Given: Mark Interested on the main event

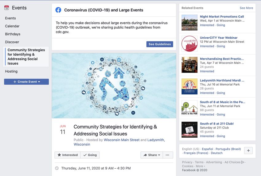Looking at the screenshot, I should pyautogui.click(x=68, y=155).
